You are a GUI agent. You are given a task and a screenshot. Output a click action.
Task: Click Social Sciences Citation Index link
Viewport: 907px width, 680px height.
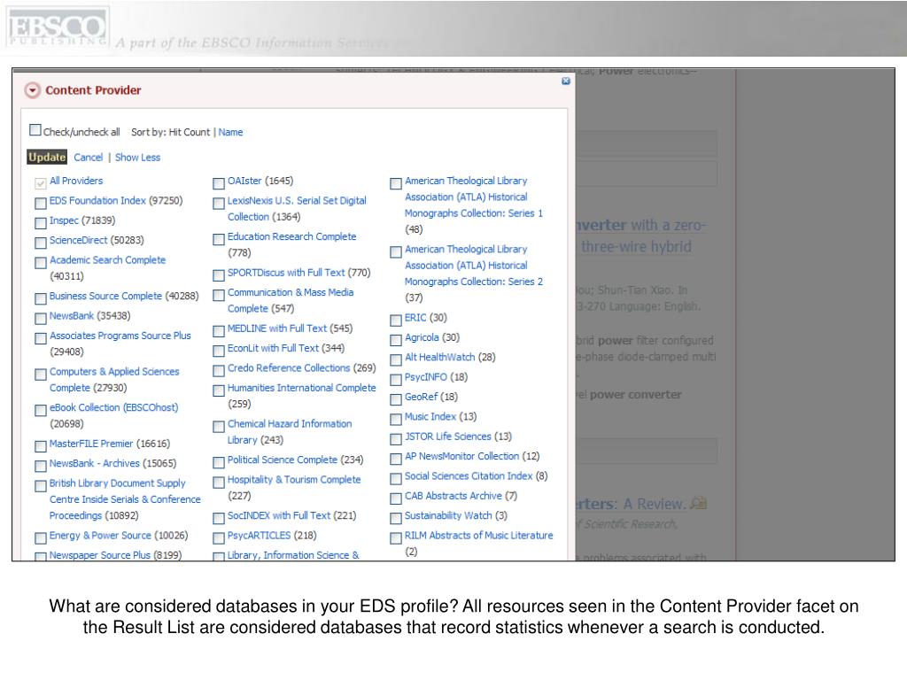pos(469,475)
